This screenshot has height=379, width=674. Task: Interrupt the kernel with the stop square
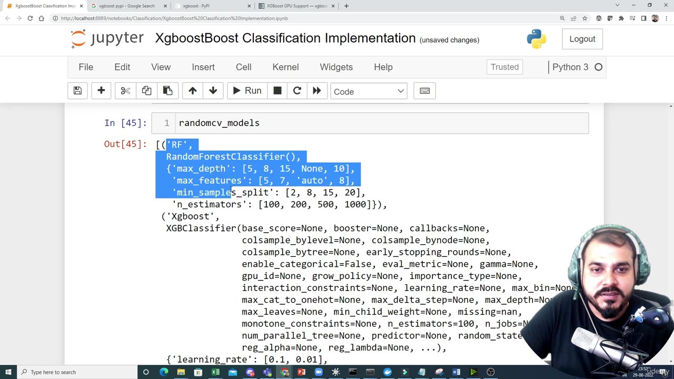277,91
